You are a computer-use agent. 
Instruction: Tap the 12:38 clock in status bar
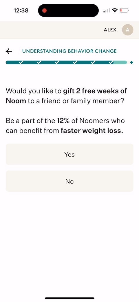click(21, 10)
